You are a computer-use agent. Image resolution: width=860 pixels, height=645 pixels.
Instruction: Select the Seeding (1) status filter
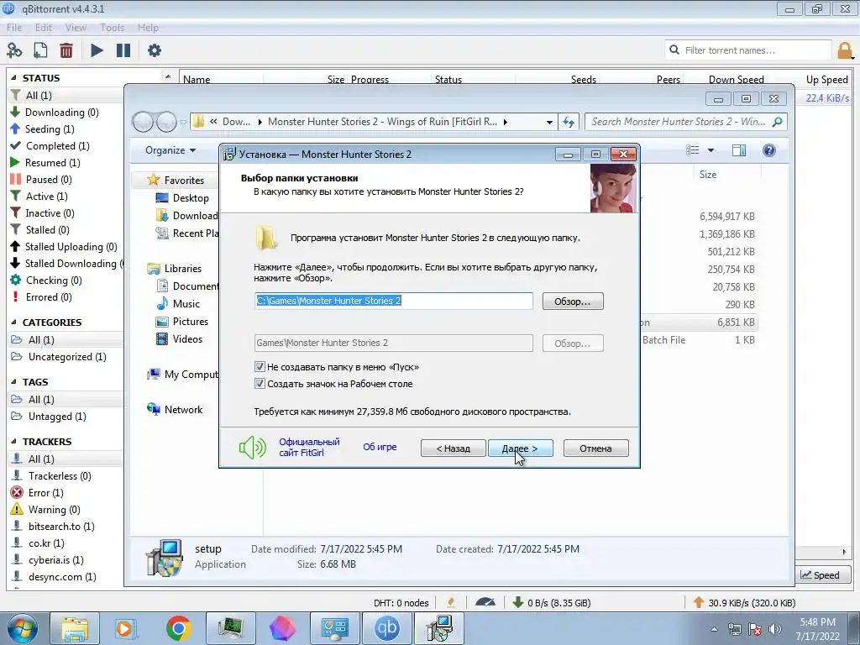(x=50, y=128)
